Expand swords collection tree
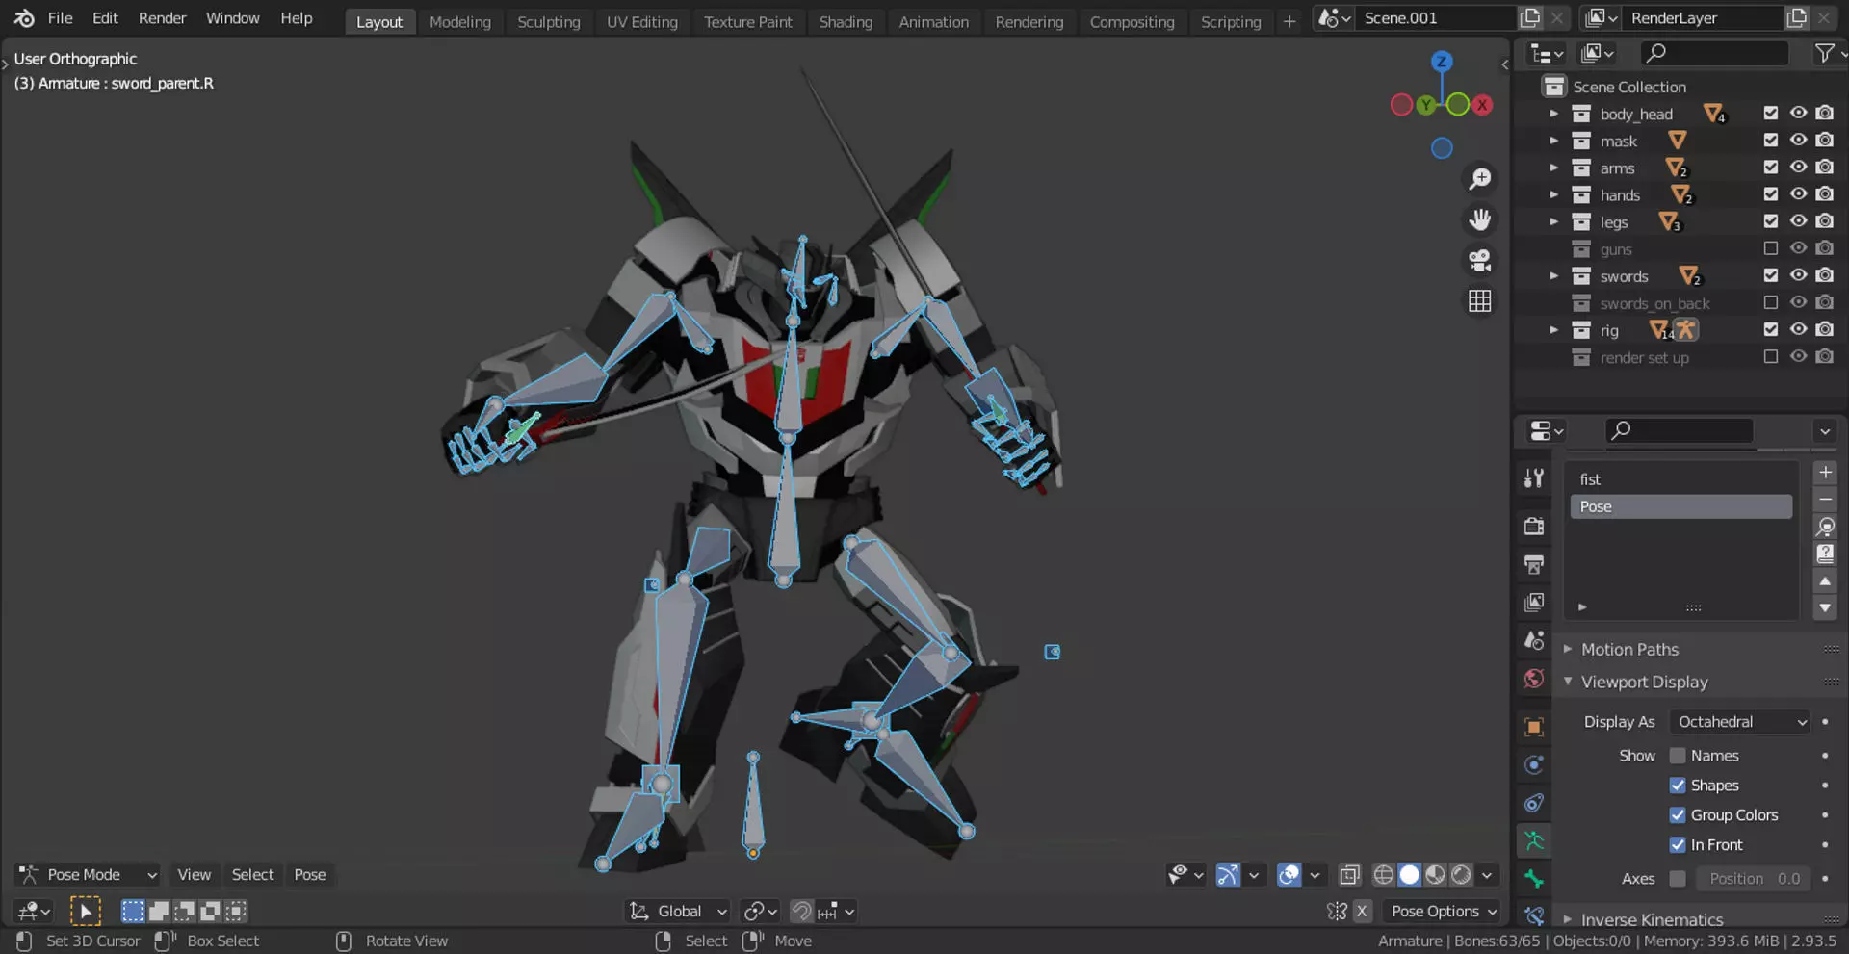This screenshot has width=1849, height=954. click(x=1553, y=276)
